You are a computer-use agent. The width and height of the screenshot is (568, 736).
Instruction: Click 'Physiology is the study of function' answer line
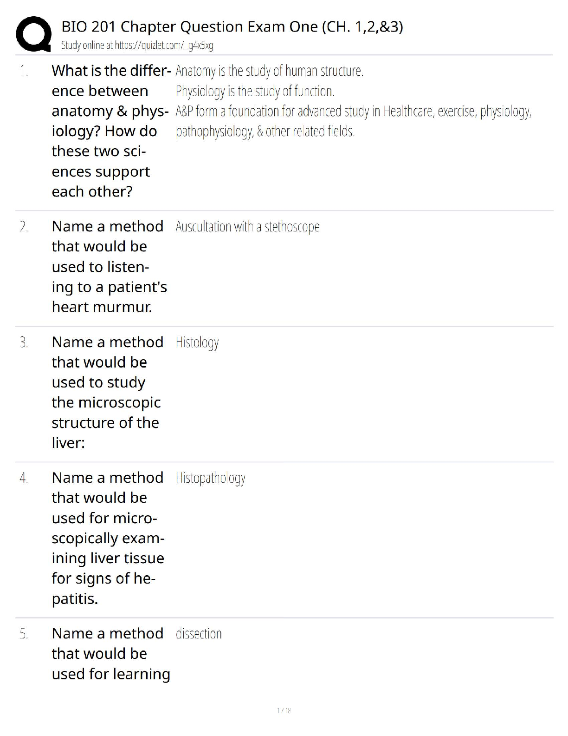pyautogui.click(x=255, y=91)
